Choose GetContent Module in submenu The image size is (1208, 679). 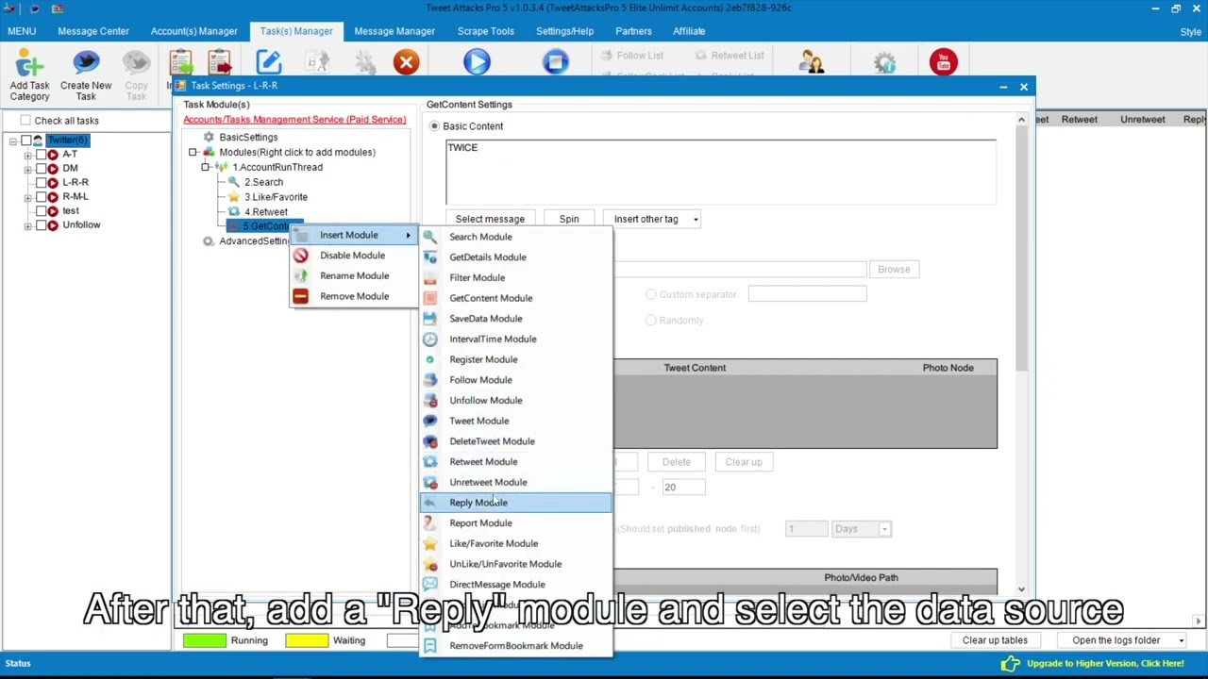point(515,298)
